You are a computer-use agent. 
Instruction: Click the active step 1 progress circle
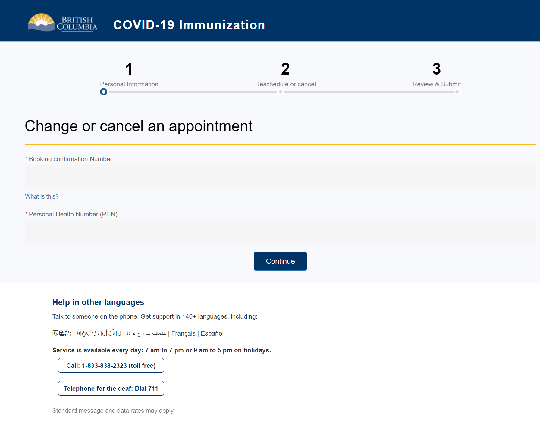tap(104, 92)
